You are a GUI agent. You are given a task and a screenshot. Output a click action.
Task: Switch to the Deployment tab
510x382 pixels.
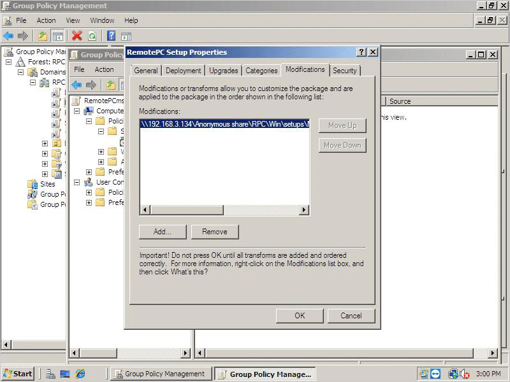point(183,71)
